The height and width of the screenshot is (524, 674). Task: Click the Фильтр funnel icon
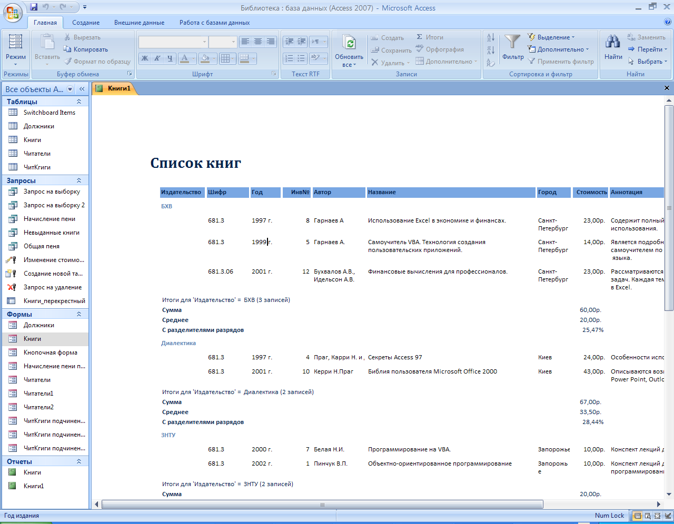[x=512, y=42]
